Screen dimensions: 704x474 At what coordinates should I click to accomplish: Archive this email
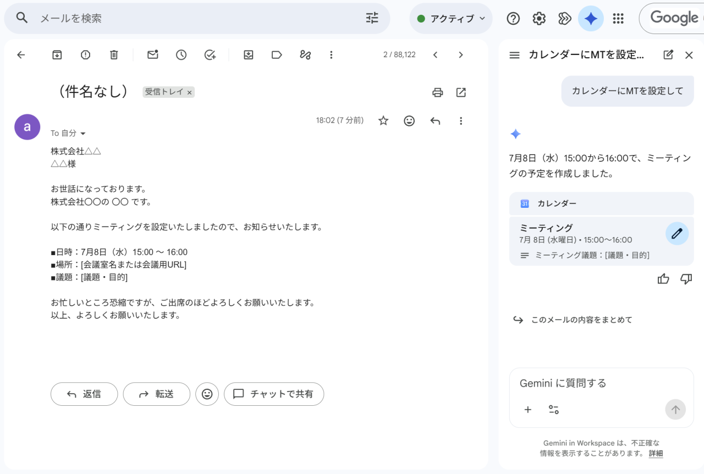coord(57,54)
